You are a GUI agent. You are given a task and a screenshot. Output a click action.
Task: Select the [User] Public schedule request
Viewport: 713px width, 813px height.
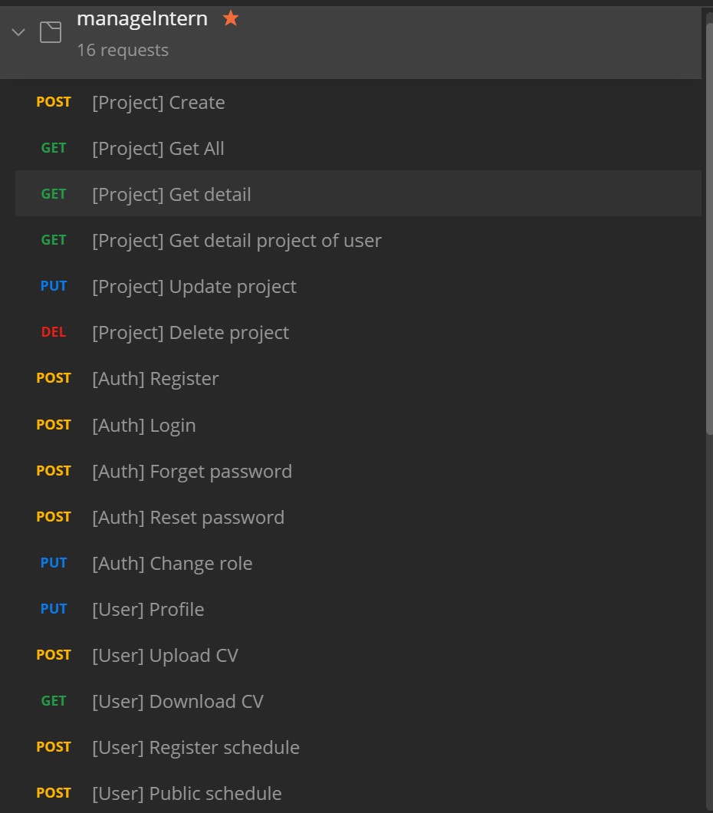tap(186, 793)
